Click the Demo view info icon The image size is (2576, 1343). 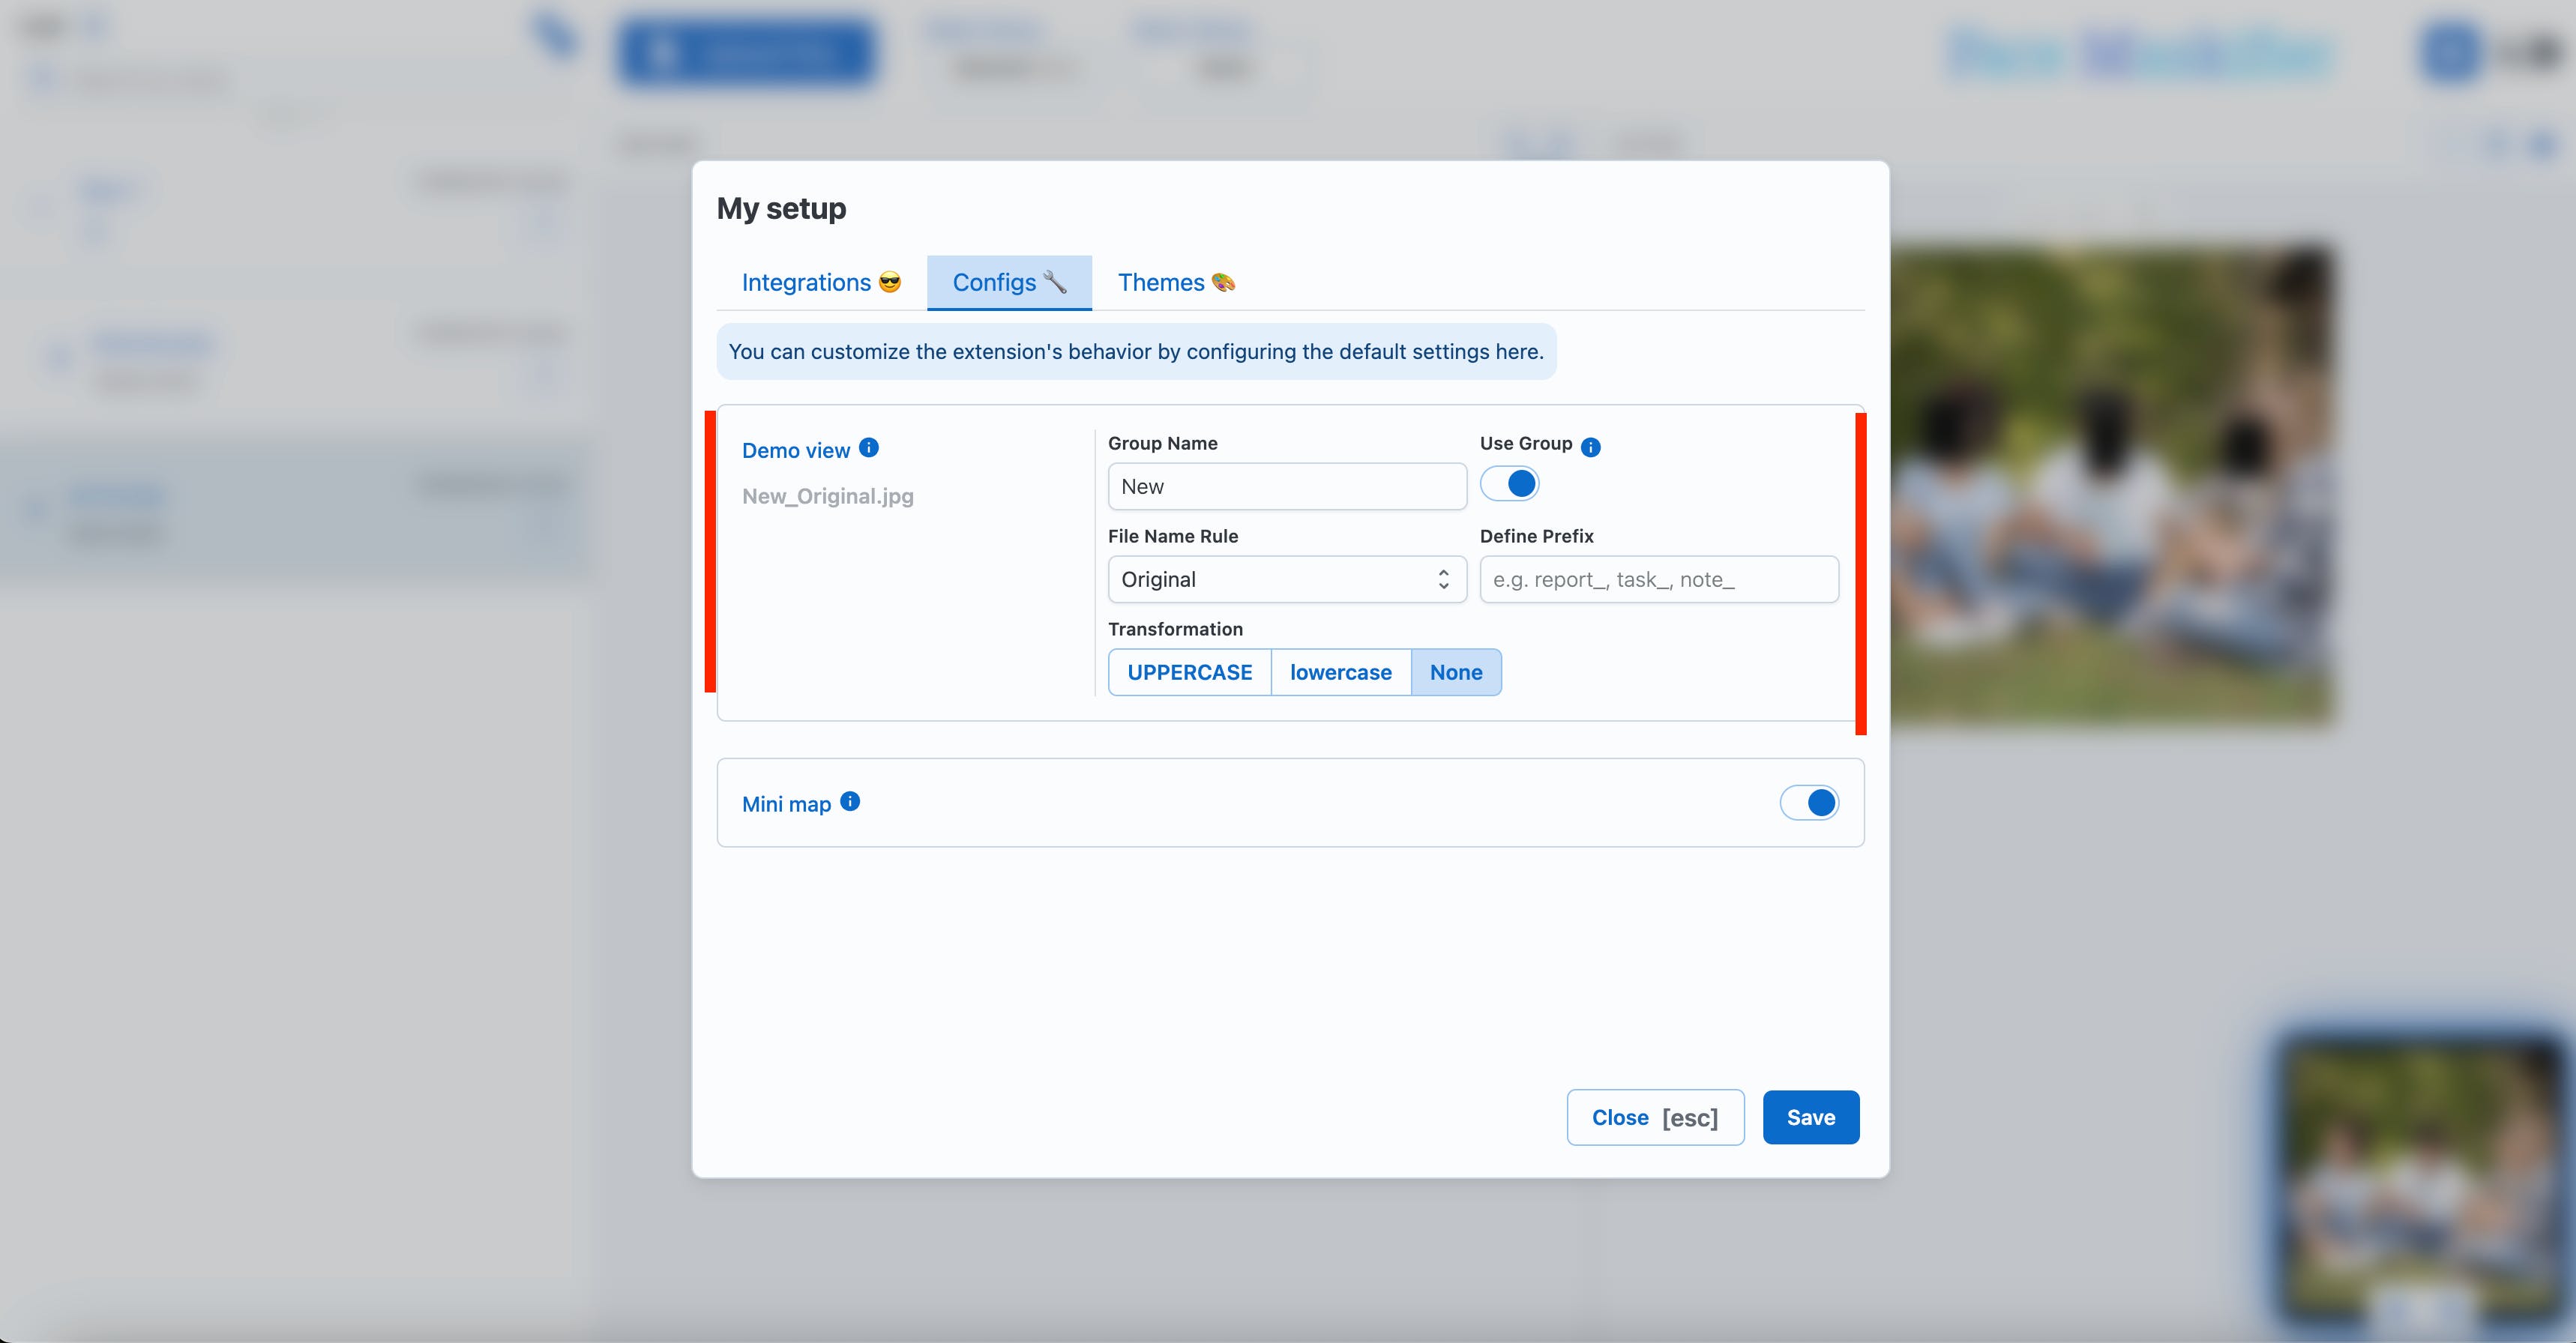[869, 448]
